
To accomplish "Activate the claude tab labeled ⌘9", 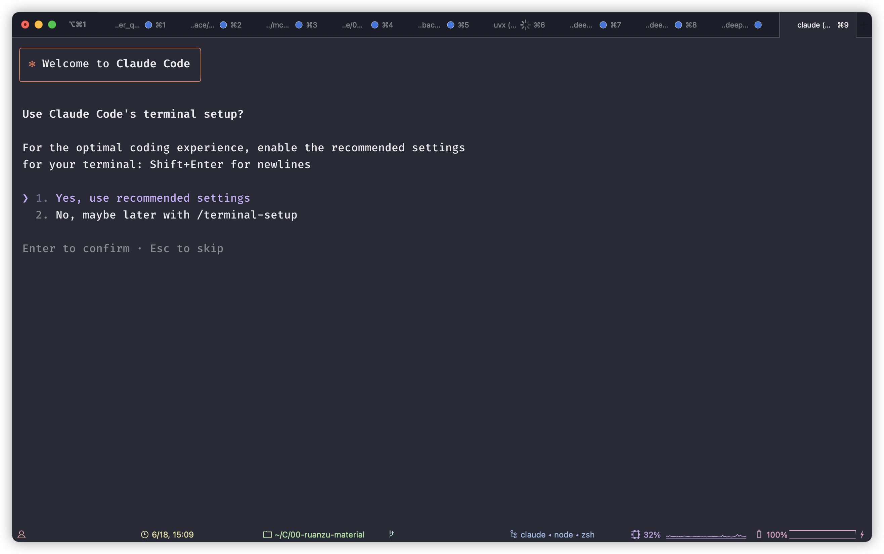I will [x=817, y=25].
